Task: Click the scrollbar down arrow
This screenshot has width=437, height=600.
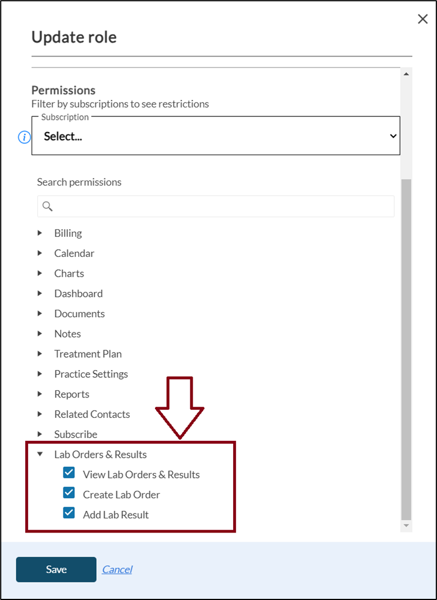Action: (406, 525)
